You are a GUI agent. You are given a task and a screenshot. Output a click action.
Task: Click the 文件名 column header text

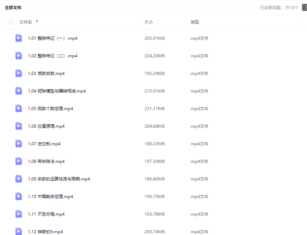25,22
